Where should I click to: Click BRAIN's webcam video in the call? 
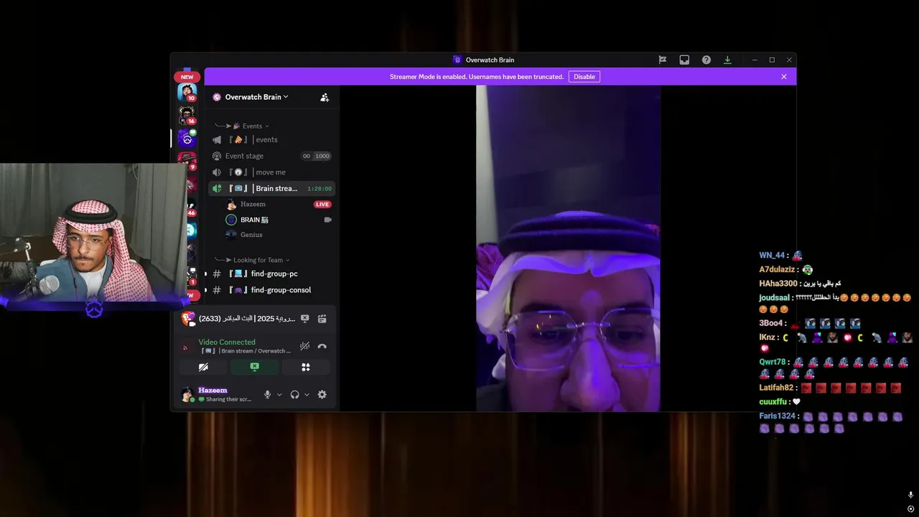pyautogui.click(x=568, y=248)
